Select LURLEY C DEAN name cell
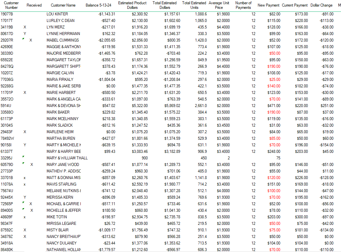The width and height of the screenshot is (341, 252). click(x=60, y=21)
